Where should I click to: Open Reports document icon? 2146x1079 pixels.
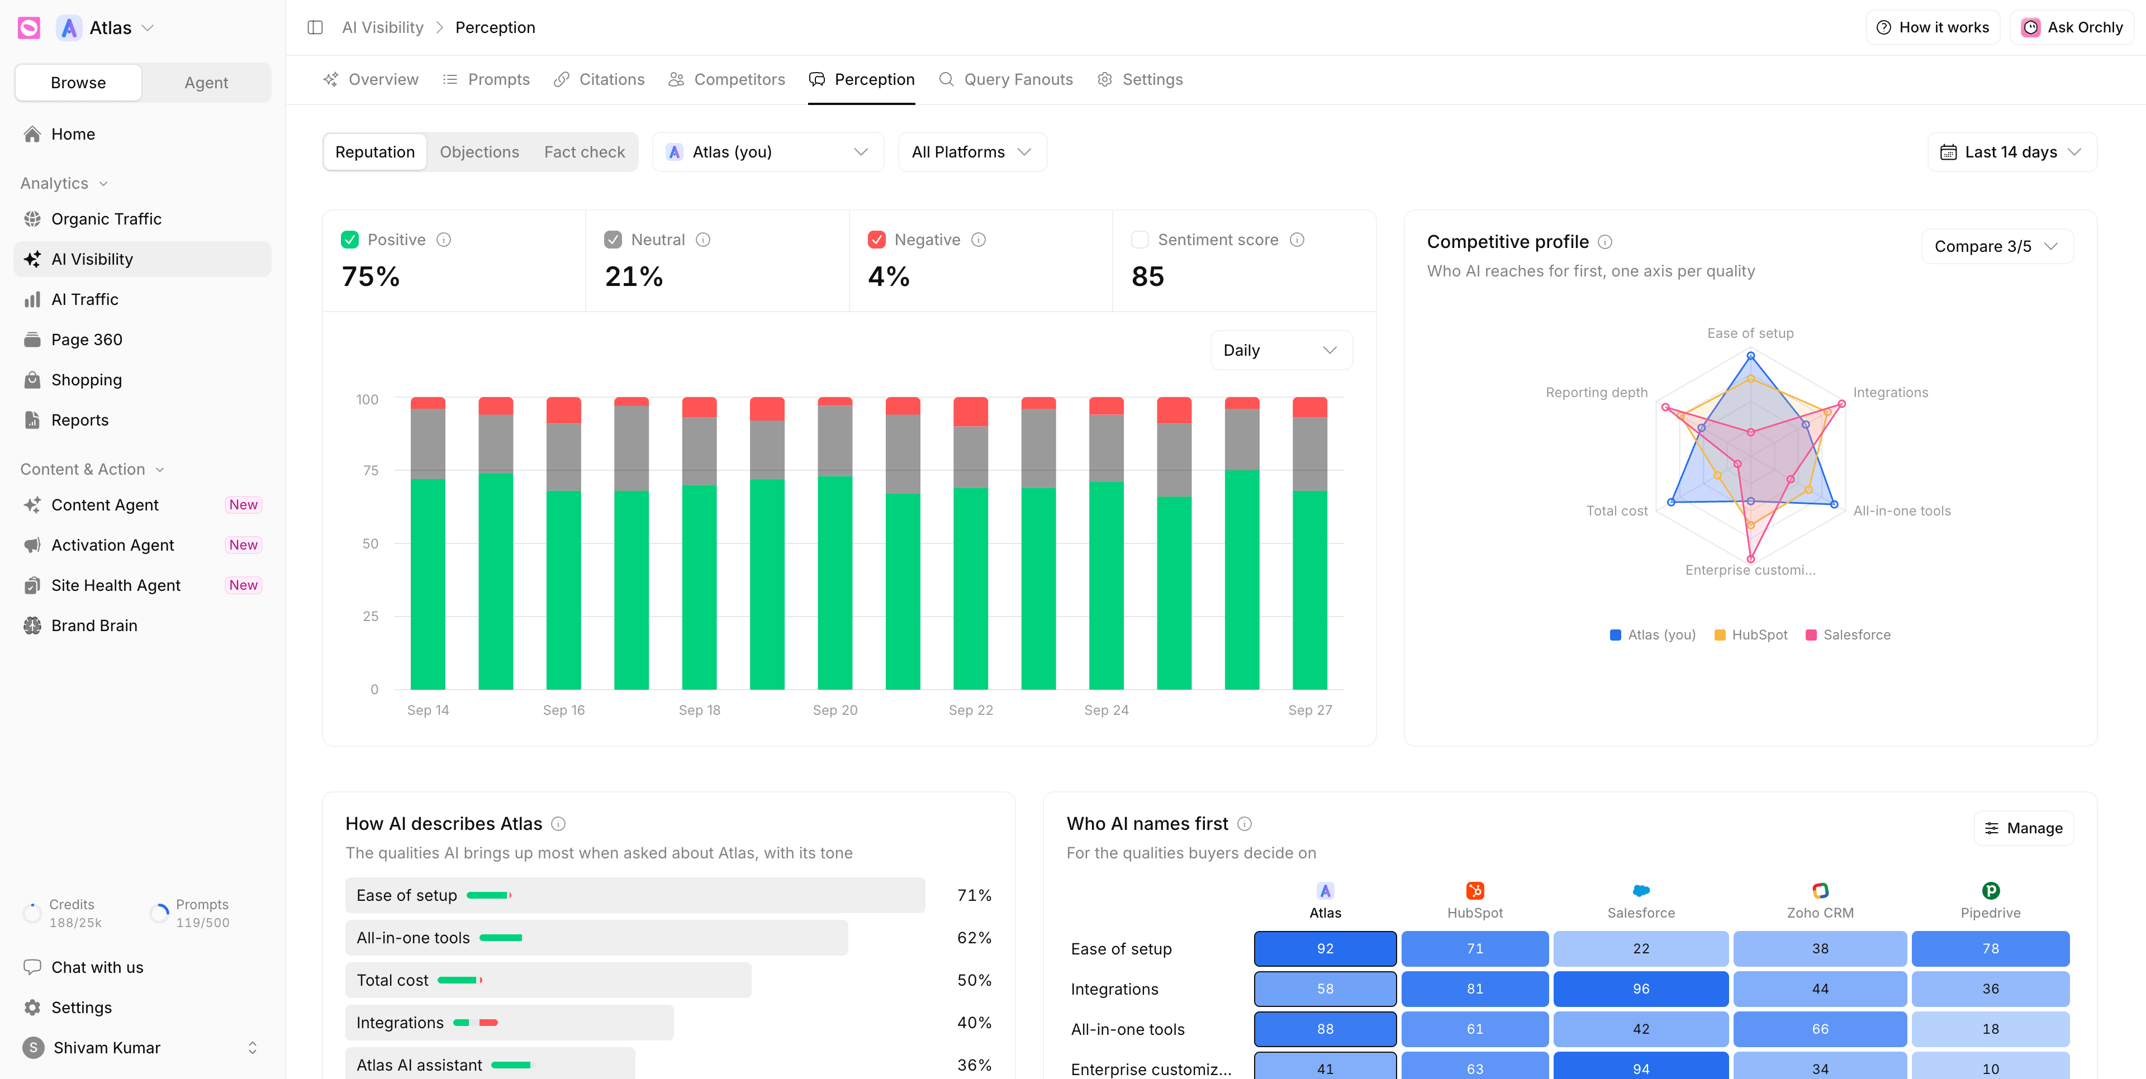32,421
